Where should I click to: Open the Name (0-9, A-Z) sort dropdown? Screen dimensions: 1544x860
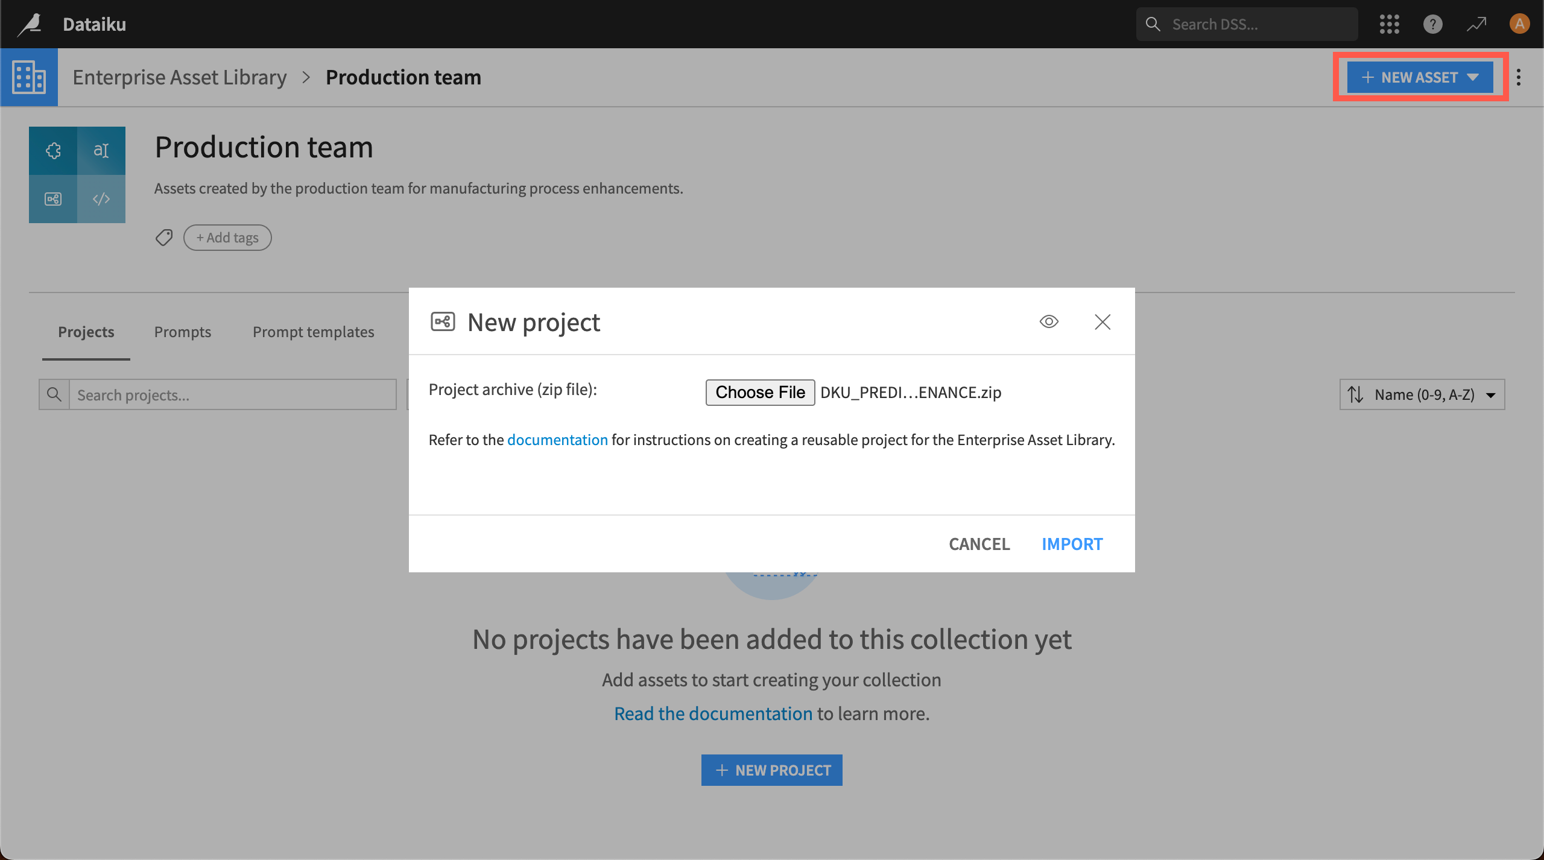point(1423,394)
